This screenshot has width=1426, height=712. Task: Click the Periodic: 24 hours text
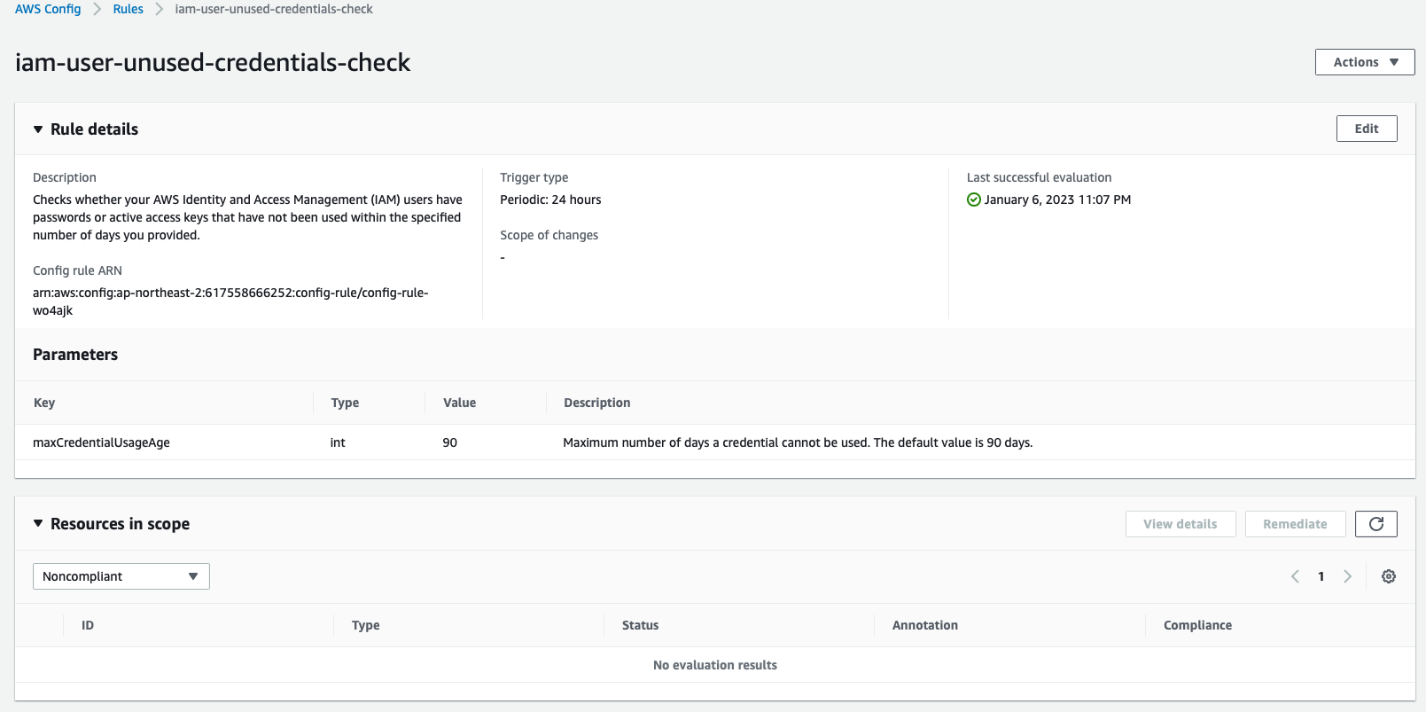[550, 200]
